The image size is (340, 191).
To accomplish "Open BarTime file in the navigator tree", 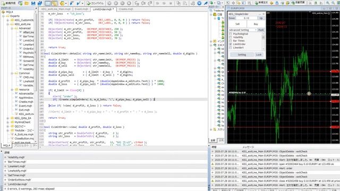I will tap(28, 37).
